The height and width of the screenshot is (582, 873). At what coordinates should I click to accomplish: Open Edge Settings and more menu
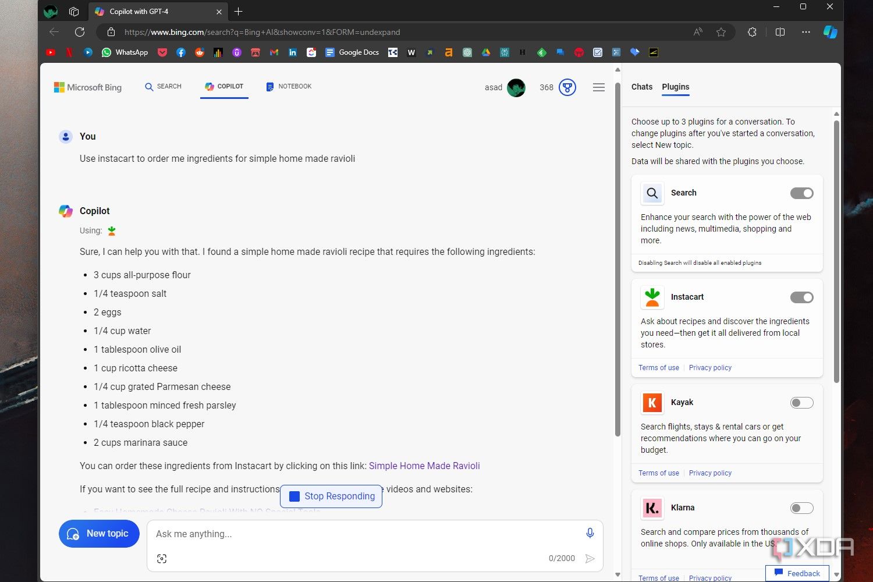pyautogui.click(x=805, y=32)
